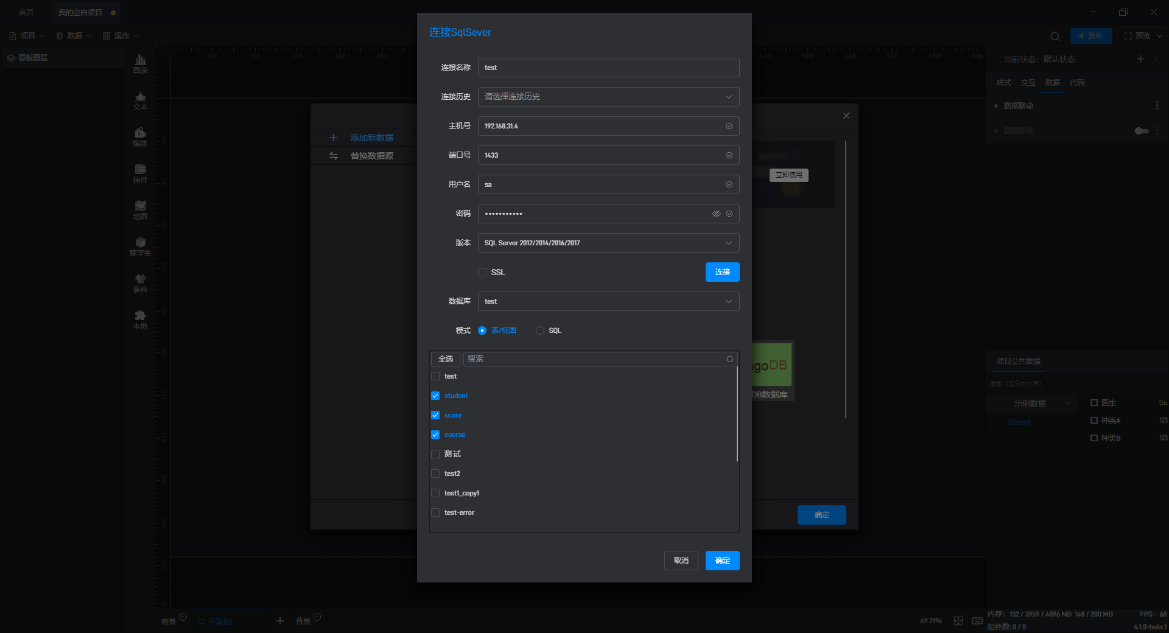Screen dimensions: 1169x633
Task: Click the validation icon in 端口号 field
Action: coord(729,155)
